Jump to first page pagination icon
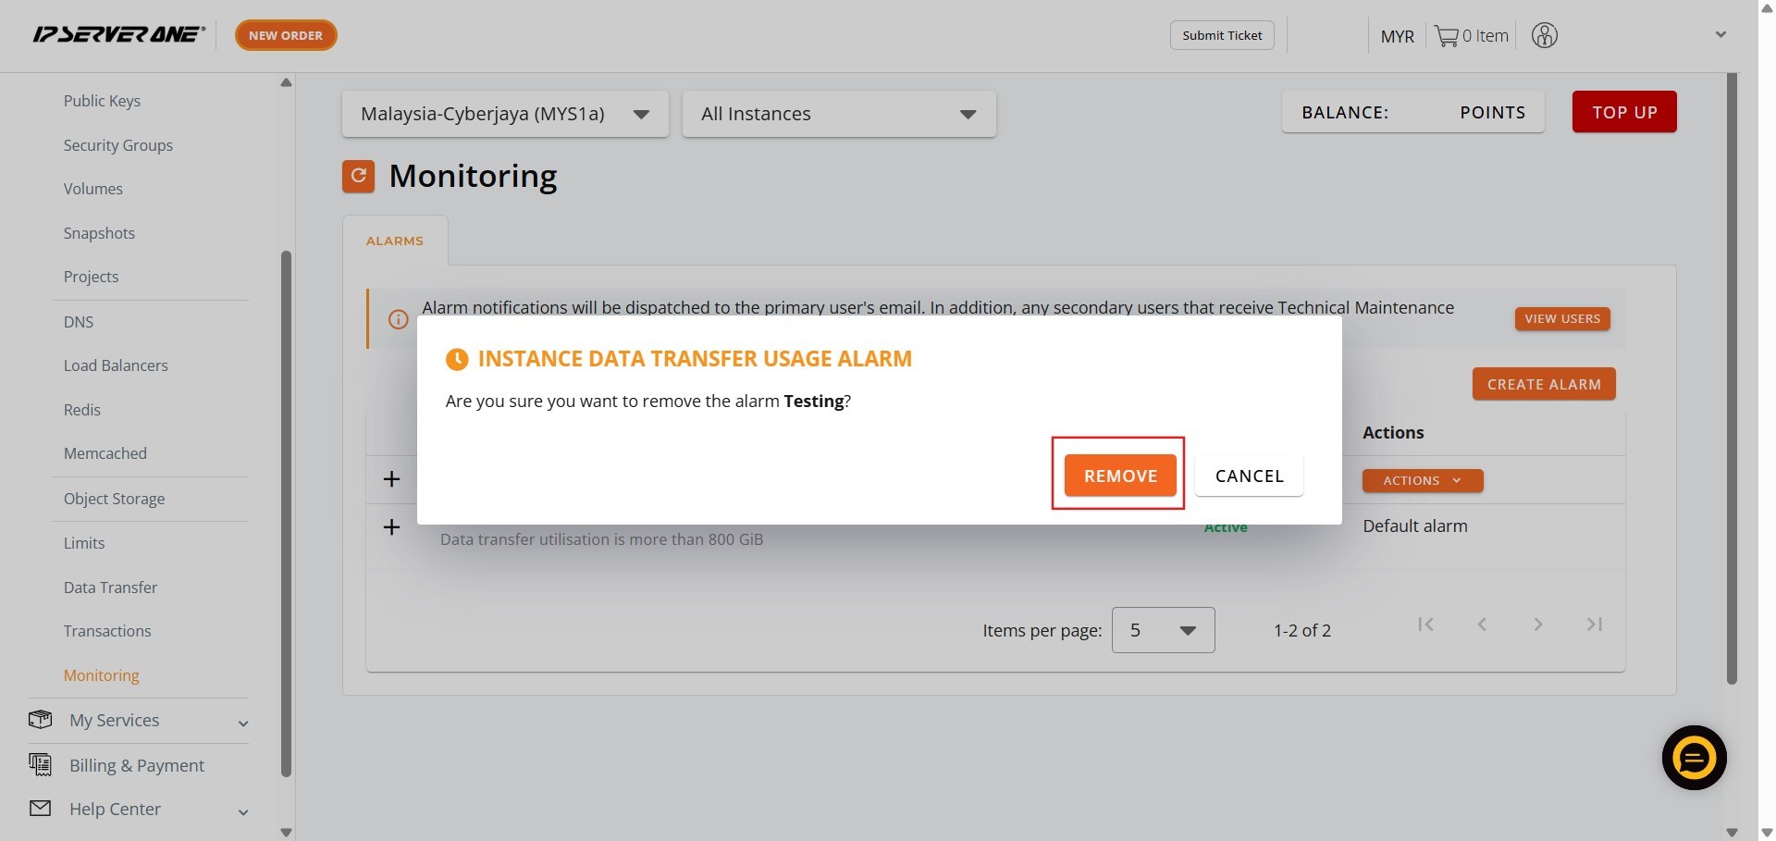The height and width of the screenshot is (841, 1776). pos(1425,625)
